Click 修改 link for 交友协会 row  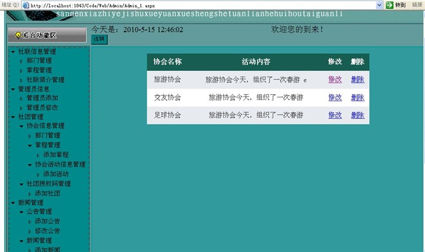coord(335,98)
